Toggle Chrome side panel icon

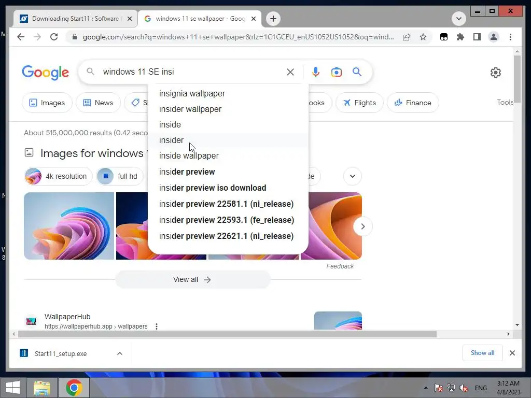477,37
